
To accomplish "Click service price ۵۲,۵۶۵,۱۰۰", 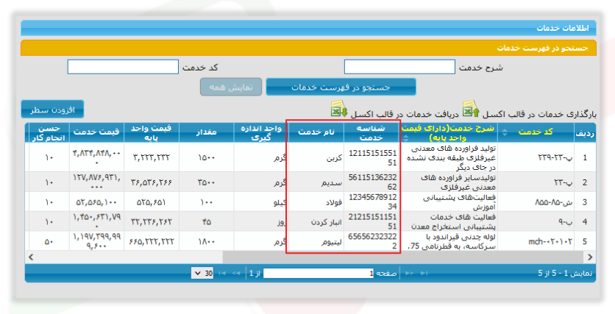I will pyautogui.click(x=96, y=202).
